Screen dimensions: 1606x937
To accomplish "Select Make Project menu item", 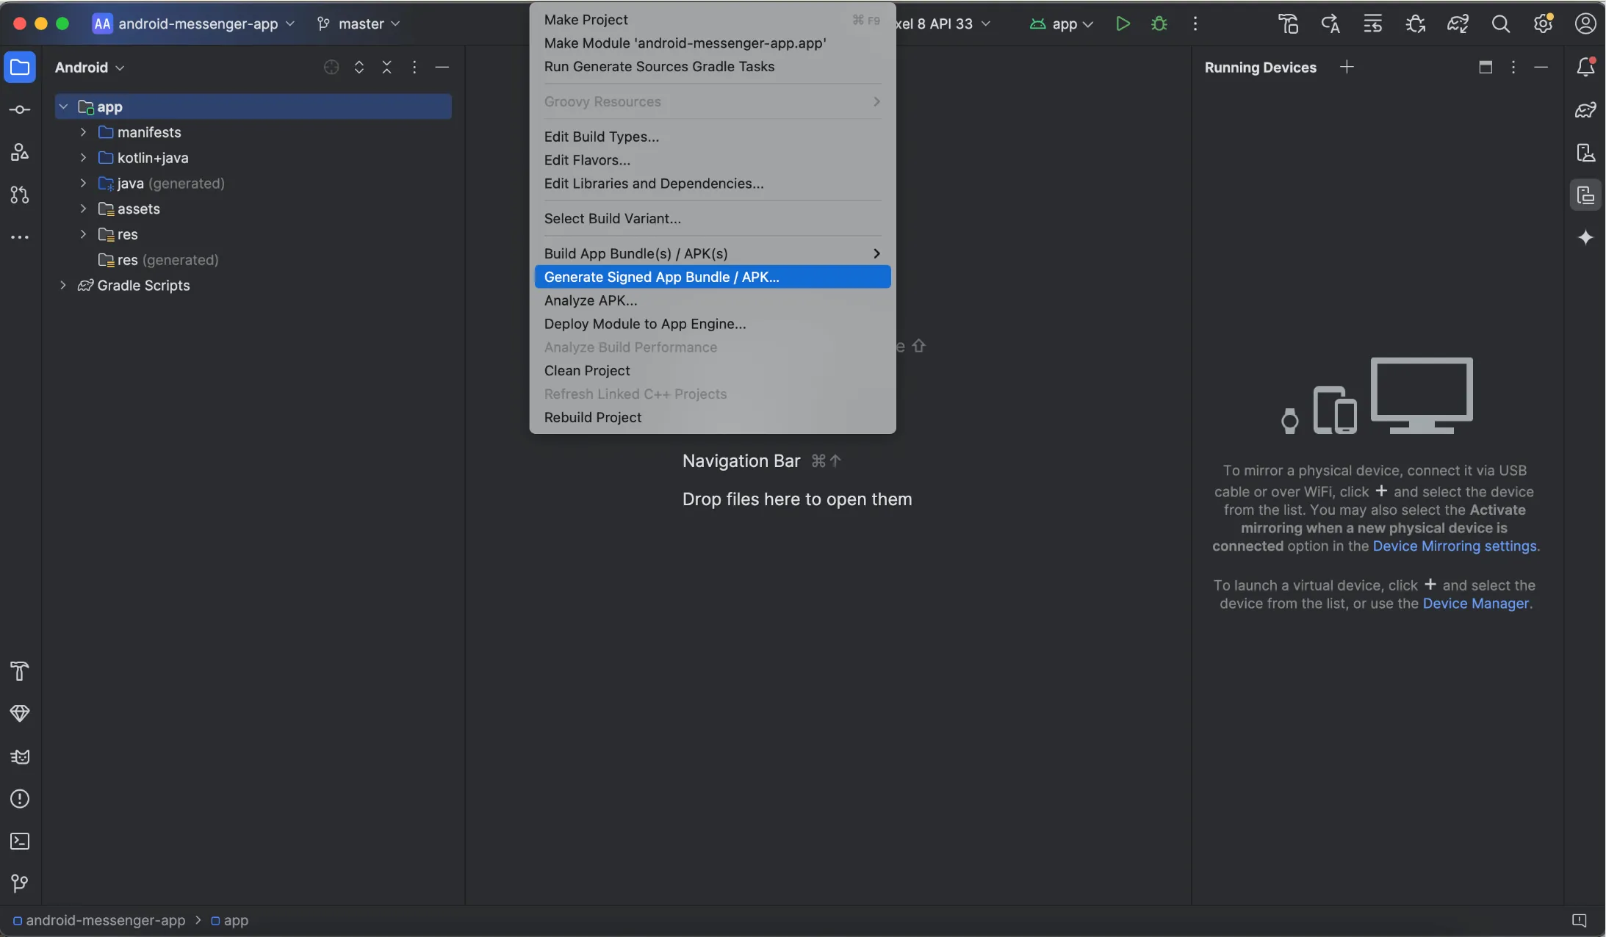I will (712, 20).
